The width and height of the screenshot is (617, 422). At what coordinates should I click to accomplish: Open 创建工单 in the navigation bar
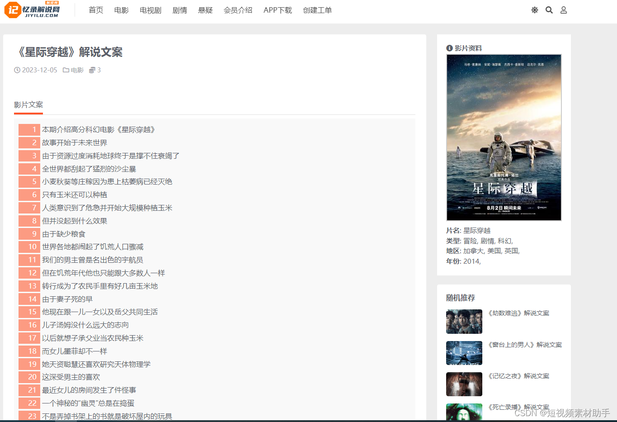click(317, 10)
